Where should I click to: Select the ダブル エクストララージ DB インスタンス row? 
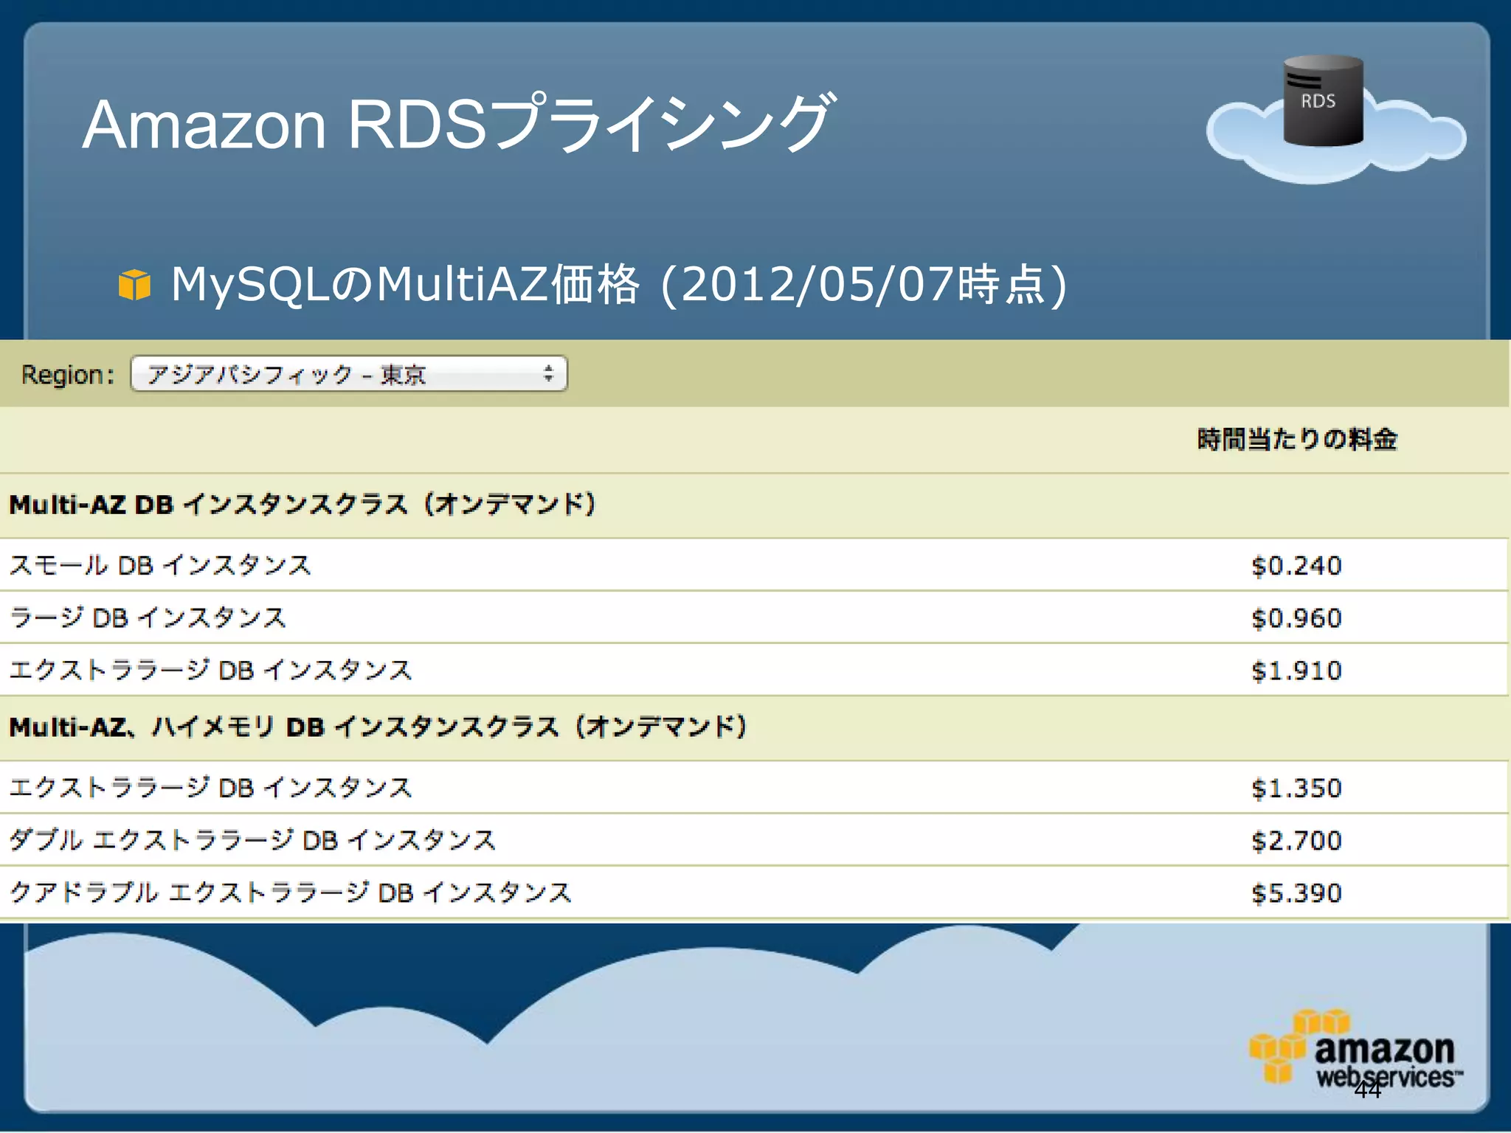coord(754,840)
